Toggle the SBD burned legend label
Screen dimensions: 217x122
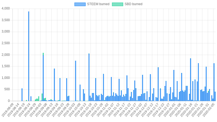click(x=134, y=4)
